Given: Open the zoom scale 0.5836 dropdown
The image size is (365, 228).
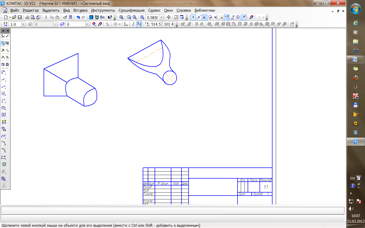Looking at the screenshot, I should pyautogui.click(x=162, y=17).
